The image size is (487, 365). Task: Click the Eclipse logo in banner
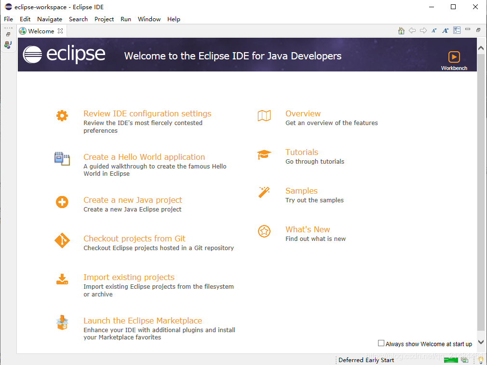tap(64, 55)
